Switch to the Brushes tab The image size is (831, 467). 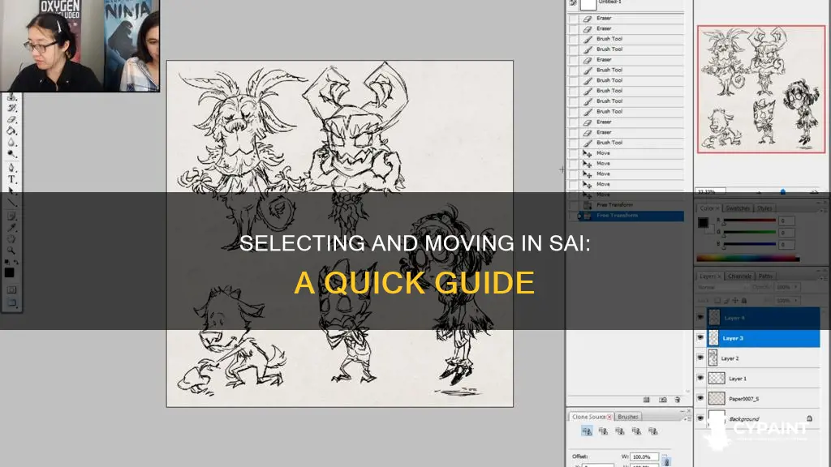point(628,417)
